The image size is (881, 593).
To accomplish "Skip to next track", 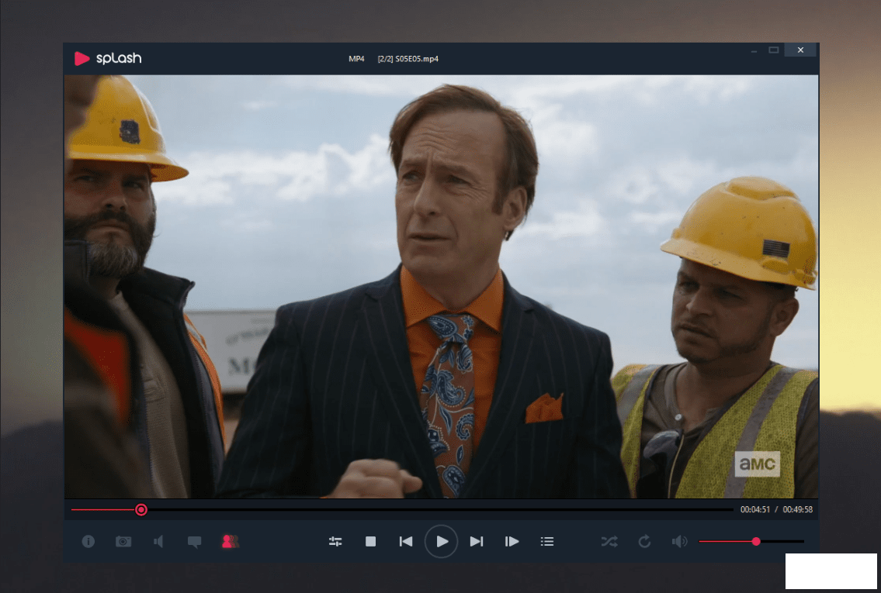I will point(477,541).
